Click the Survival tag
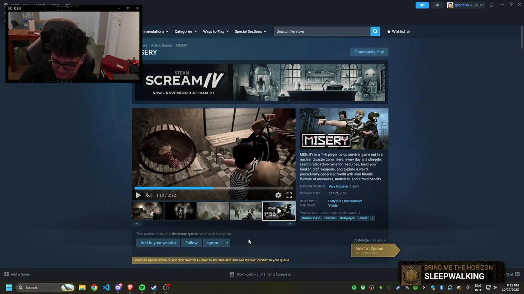The width and height of the screenshot is (524, 294). click(330, 218)
